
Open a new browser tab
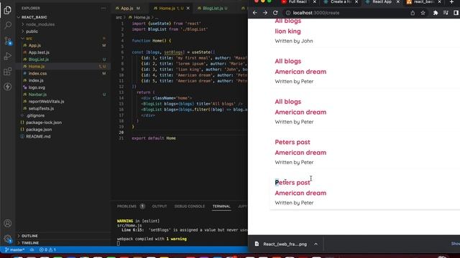pos(451,2)
